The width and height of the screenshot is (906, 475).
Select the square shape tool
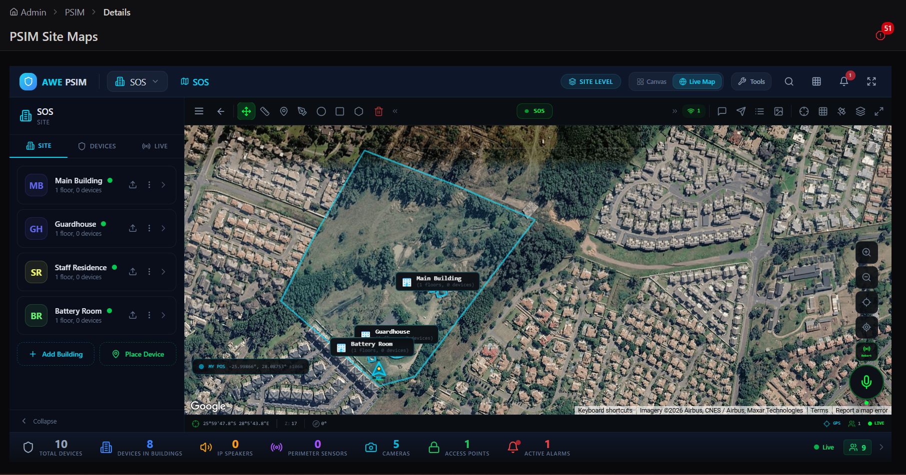340,111
